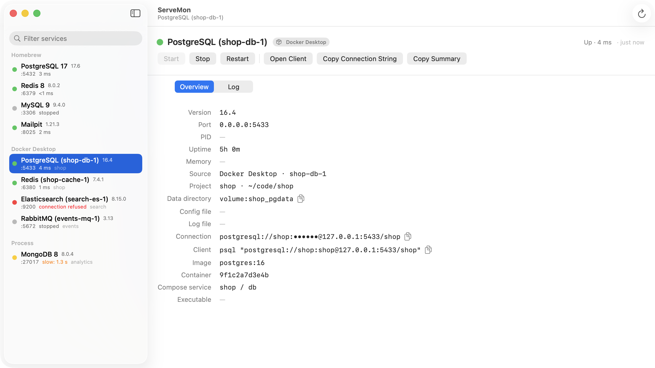Select MongoDB 8 process
This screenshot has height=368, width=655.
pos(76,258)
